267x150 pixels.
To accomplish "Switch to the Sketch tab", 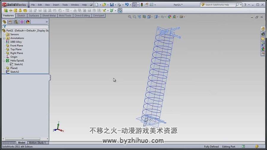I will [21, 16].
